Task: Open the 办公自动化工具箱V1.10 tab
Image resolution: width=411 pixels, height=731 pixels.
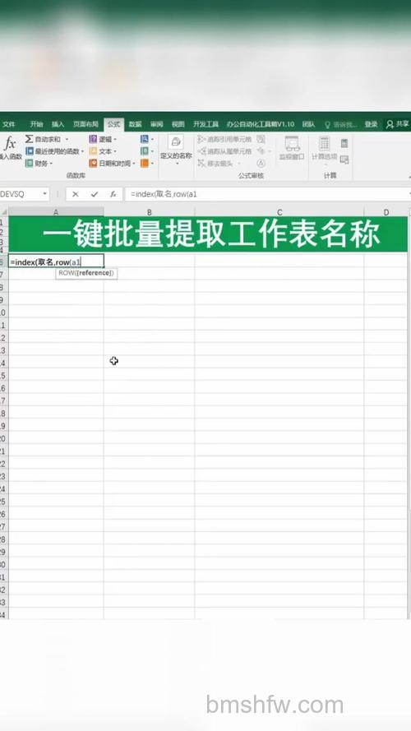Action: pyautogui.click(x=261, y=124)
